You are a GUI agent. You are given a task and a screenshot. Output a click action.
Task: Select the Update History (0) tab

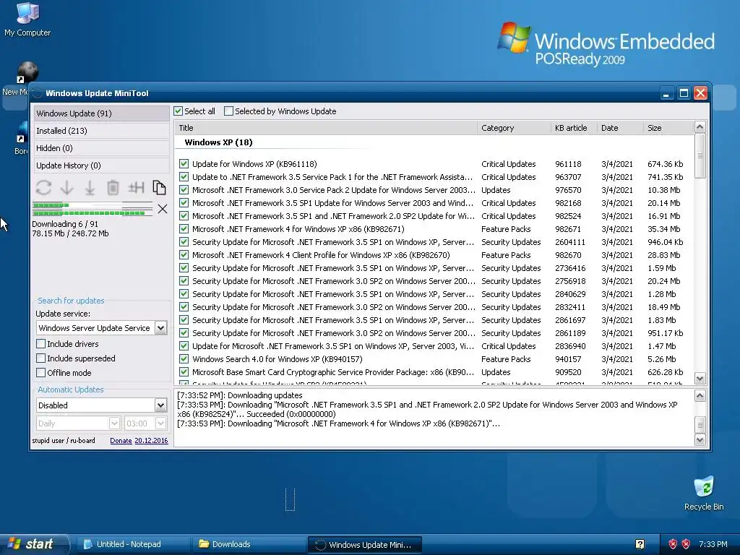point(101,165)
